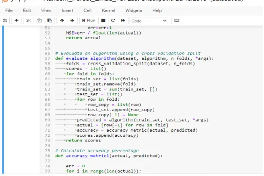Paste cells below icon
The height and width of the screenshot is (176, 264).
click(50, 21)
